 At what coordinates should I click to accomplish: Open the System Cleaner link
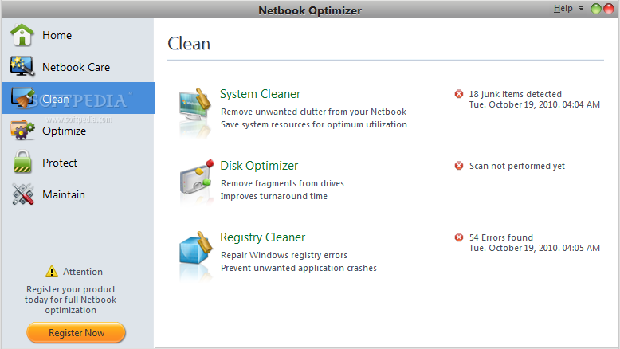click(260, 94)
